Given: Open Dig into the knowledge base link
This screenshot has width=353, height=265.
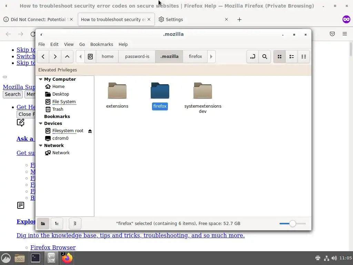Looking at the screenshot, I should pyautogui.click(x=131, y=235).
